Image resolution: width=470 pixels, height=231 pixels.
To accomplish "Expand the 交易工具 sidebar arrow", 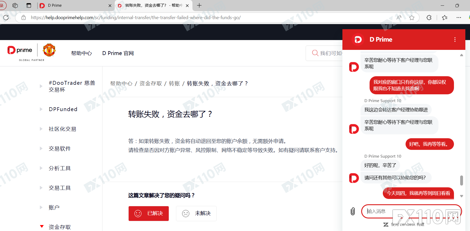I will [41, 188].
